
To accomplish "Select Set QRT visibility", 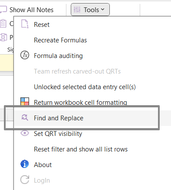I will 58,134.
